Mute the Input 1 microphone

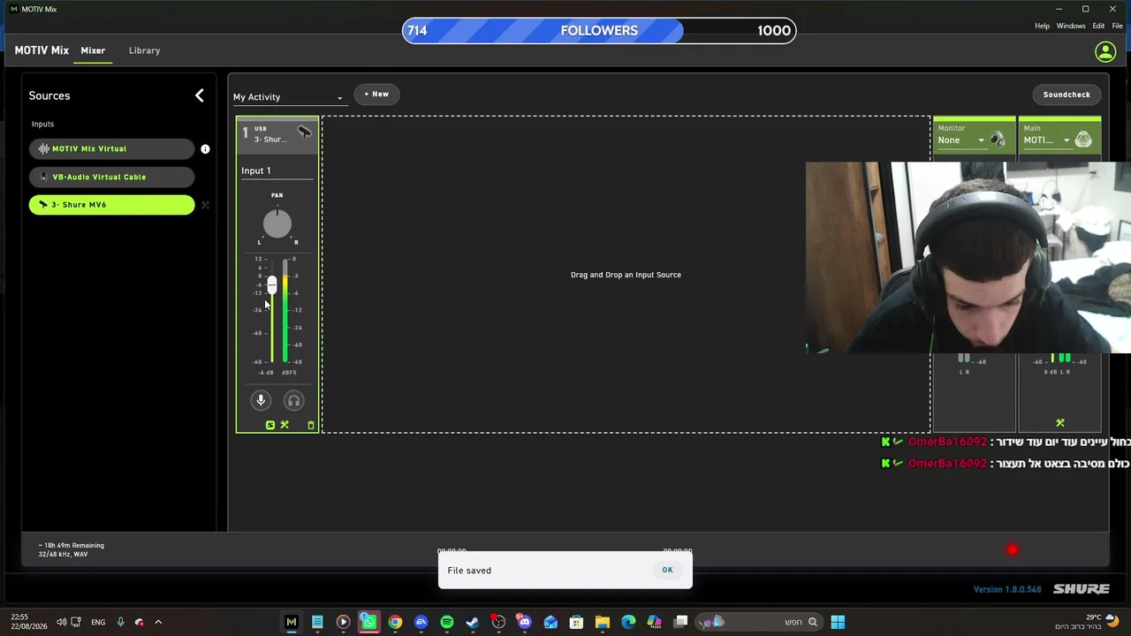coord(261,401)
